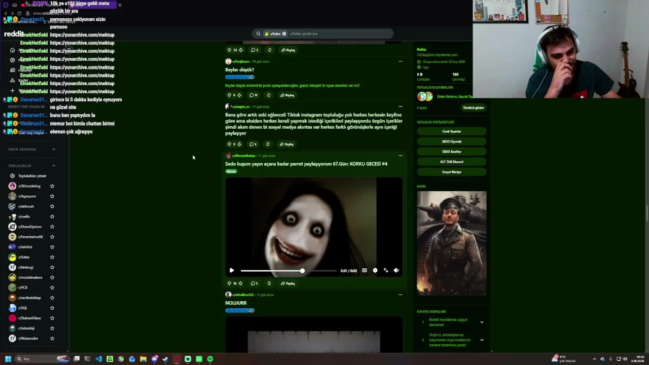Downvote the KORKU GECESİ #4 post
This screenshot has width=649, height=365.
[240, 283]
